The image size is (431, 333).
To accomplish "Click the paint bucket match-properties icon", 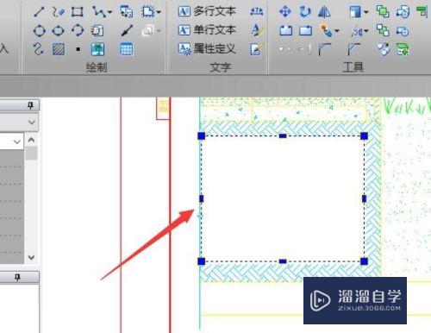I will point(326,30).
